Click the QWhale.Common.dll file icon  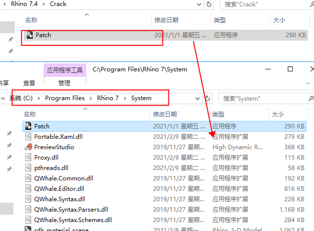(28, 178)
